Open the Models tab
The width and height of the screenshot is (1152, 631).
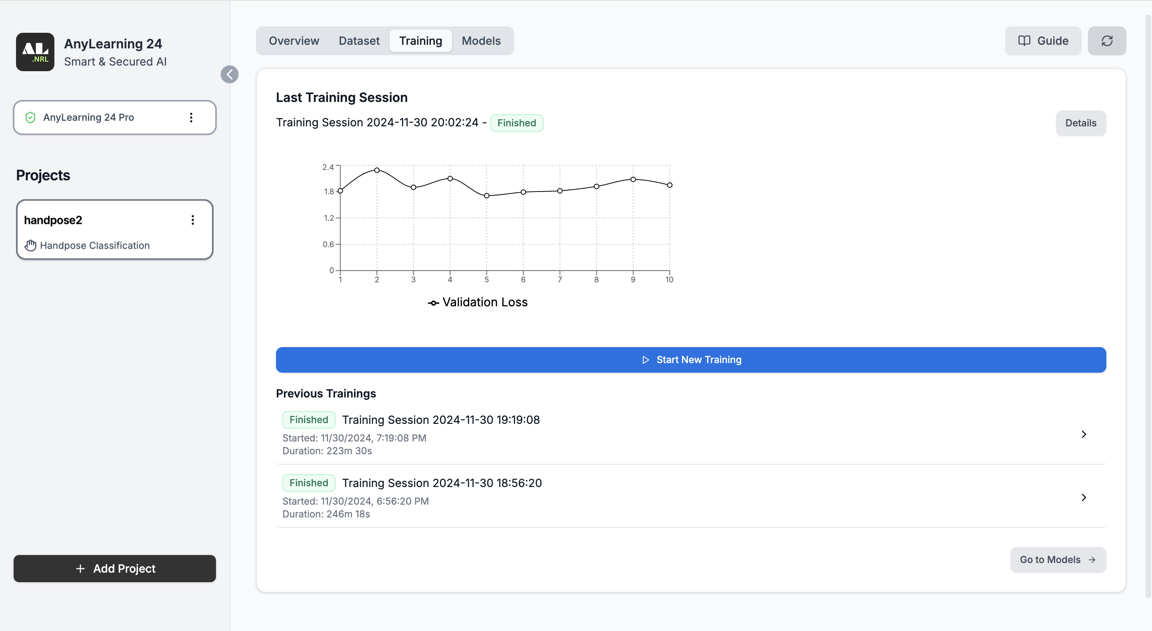(481, 41)
